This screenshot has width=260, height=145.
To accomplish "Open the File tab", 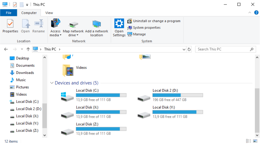I will pos(9,13).
